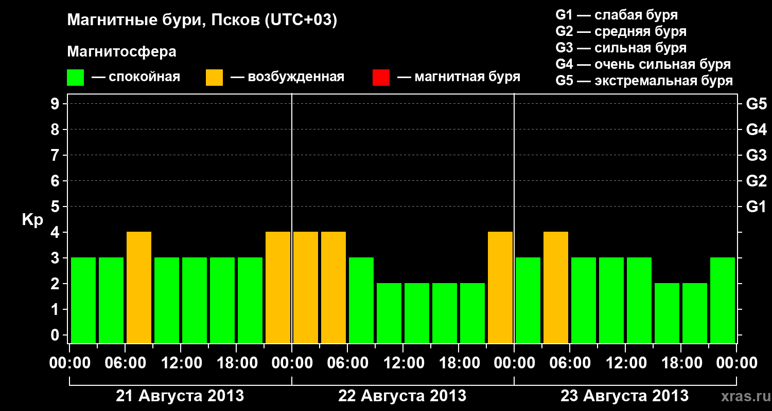
Task: Click the '21 Августа 2013' date label
Action: pos(180,396)
